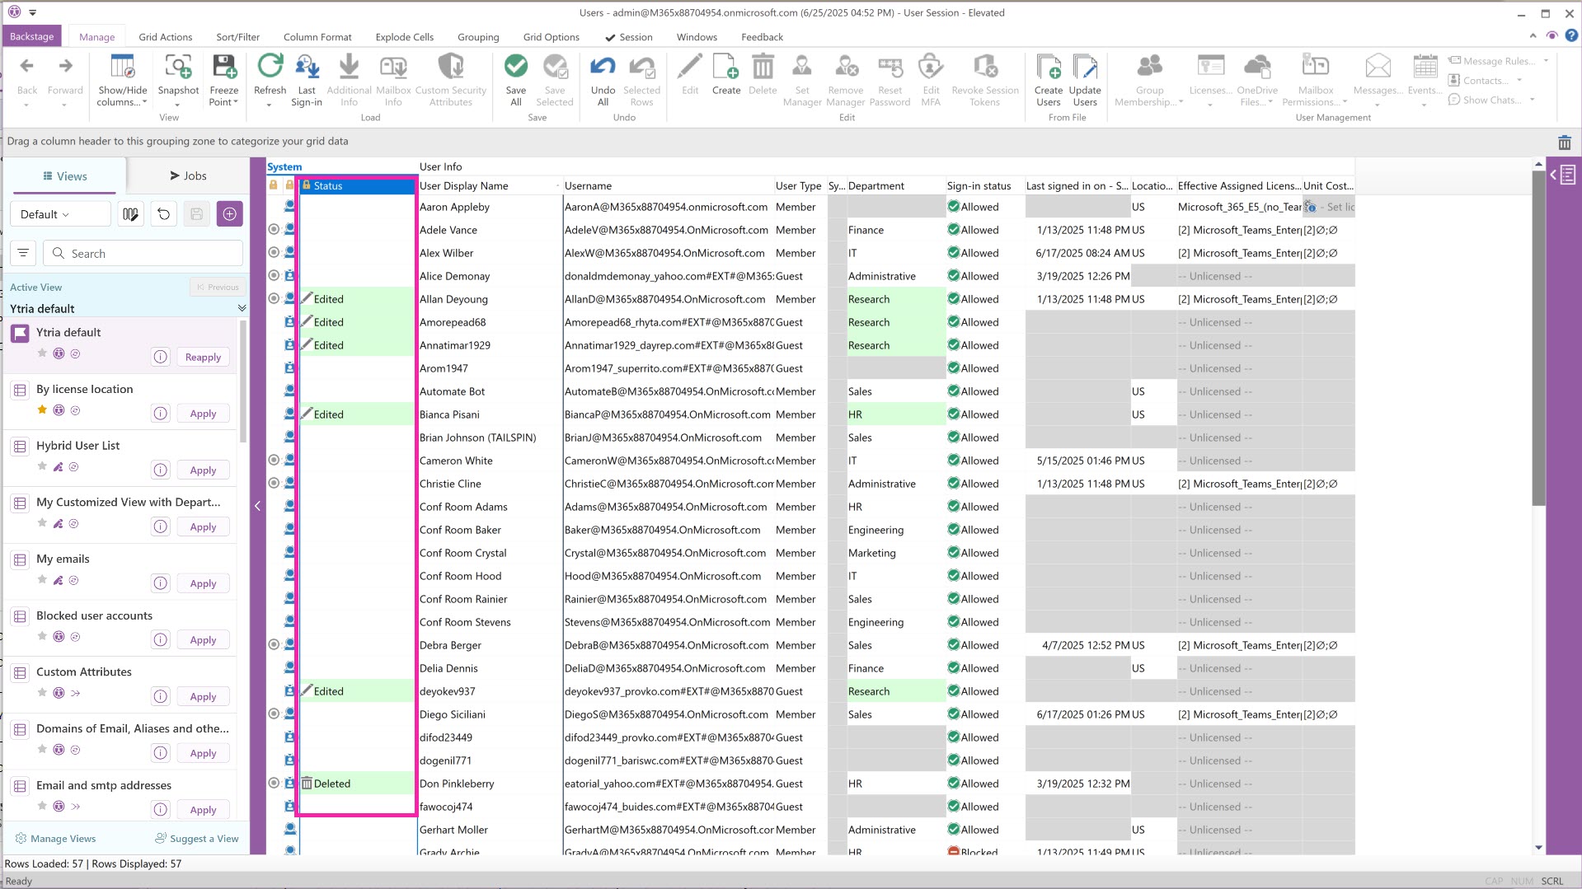Apply the My emails view
Image resolution: width=1582 pixels, height=889 pixels.
point(203,583)
